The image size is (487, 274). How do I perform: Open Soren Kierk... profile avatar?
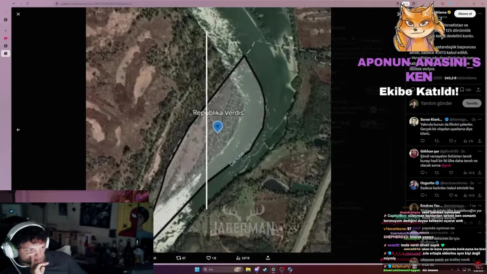[414, 121]
